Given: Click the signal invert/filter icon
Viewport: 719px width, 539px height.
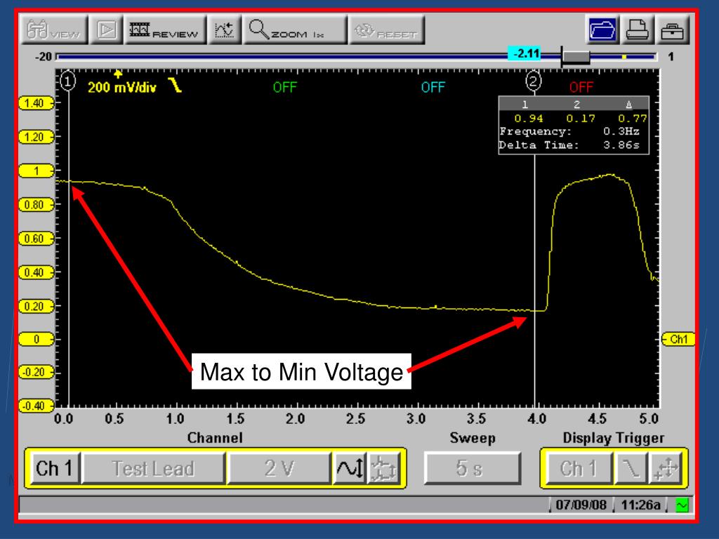Looking at the screenshot, I should point(384,468).
